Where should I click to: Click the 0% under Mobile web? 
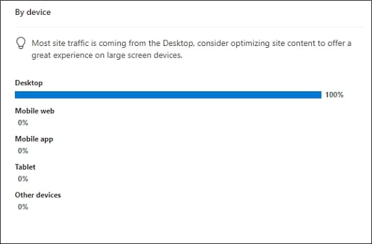click(23, 122)
